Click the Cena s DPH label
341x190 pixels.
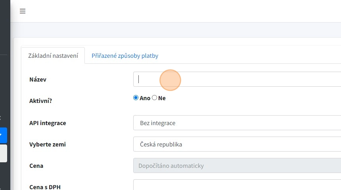tap(45, 187)
